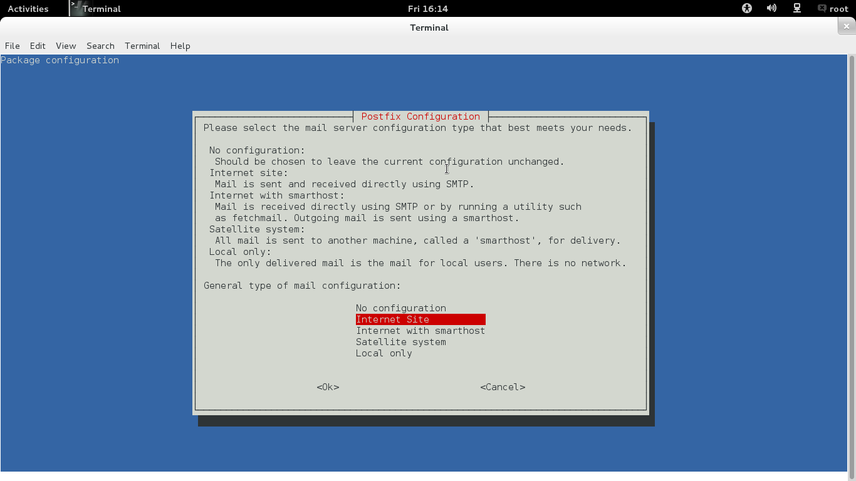Select the highlighted Internet Site option
Screen dimensions: 856x481
pos(420,319)
